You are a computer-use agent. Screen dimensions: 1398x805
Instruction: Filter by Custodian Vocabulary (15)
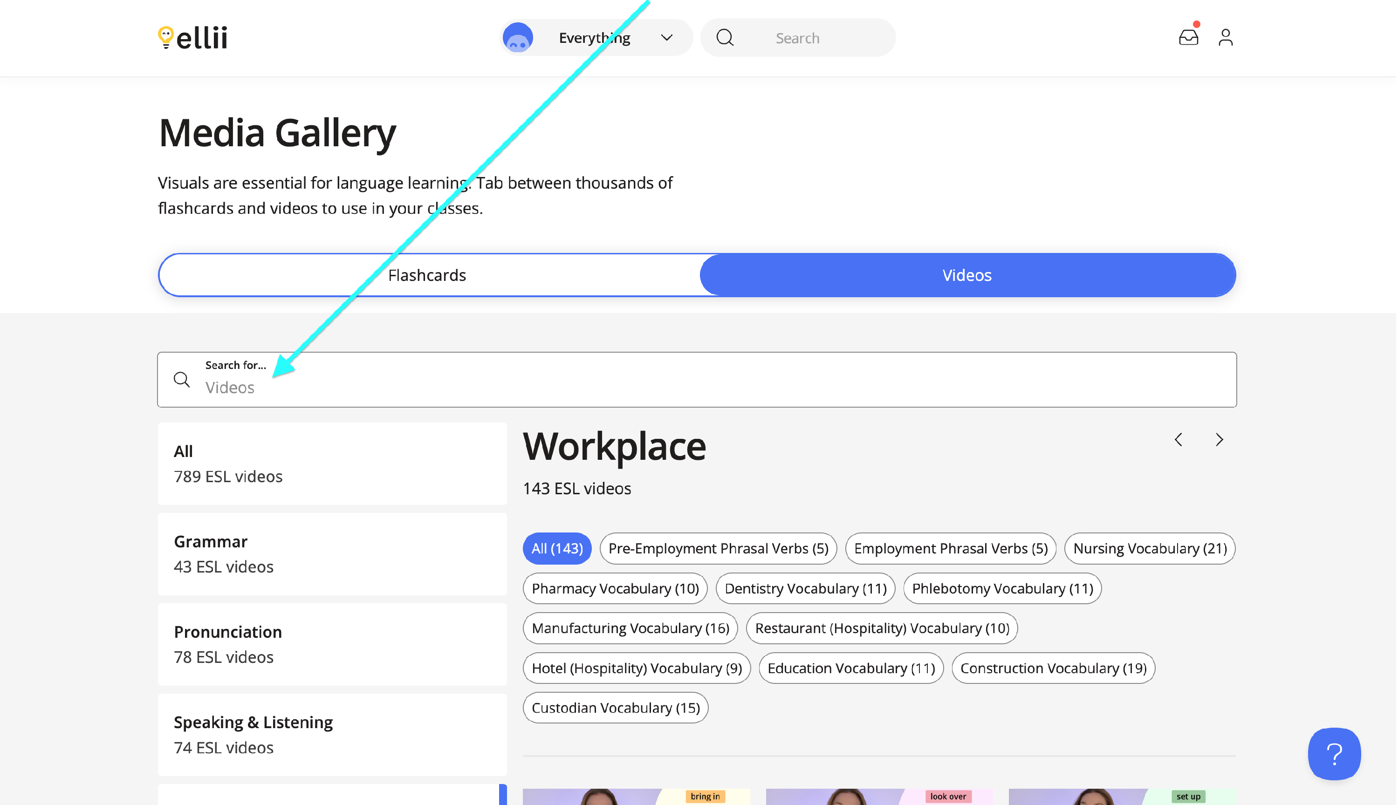tap(616, 708)
